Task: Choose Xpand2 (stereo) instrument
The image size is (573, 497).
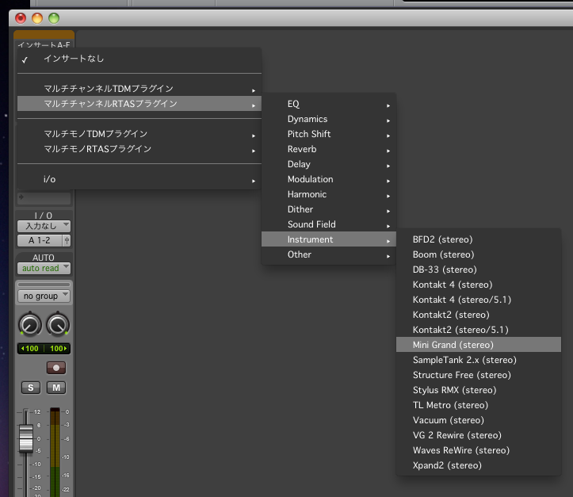Action: [x=479, y=465]
